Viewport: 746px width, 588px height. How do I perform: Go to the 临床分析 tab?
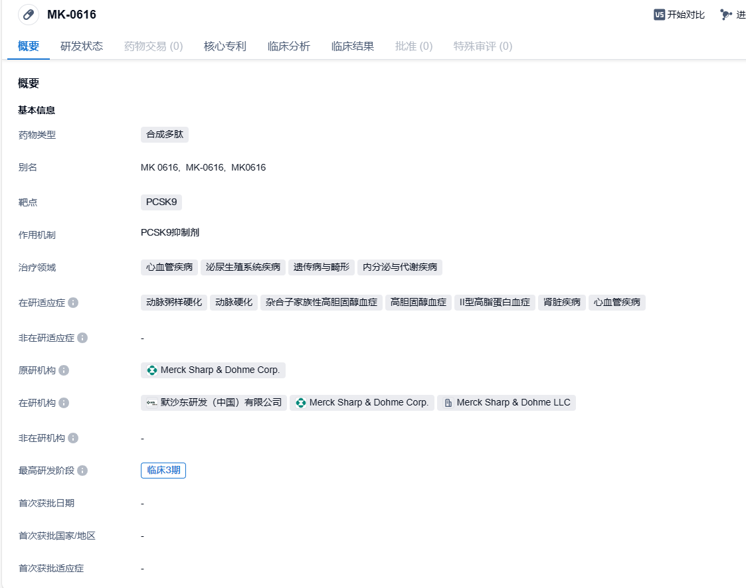tap(289, 46)
